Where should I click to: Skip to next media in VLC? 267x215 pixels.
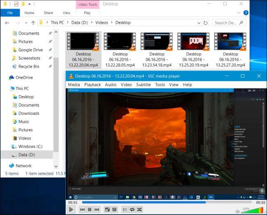[x=97, y=210]
